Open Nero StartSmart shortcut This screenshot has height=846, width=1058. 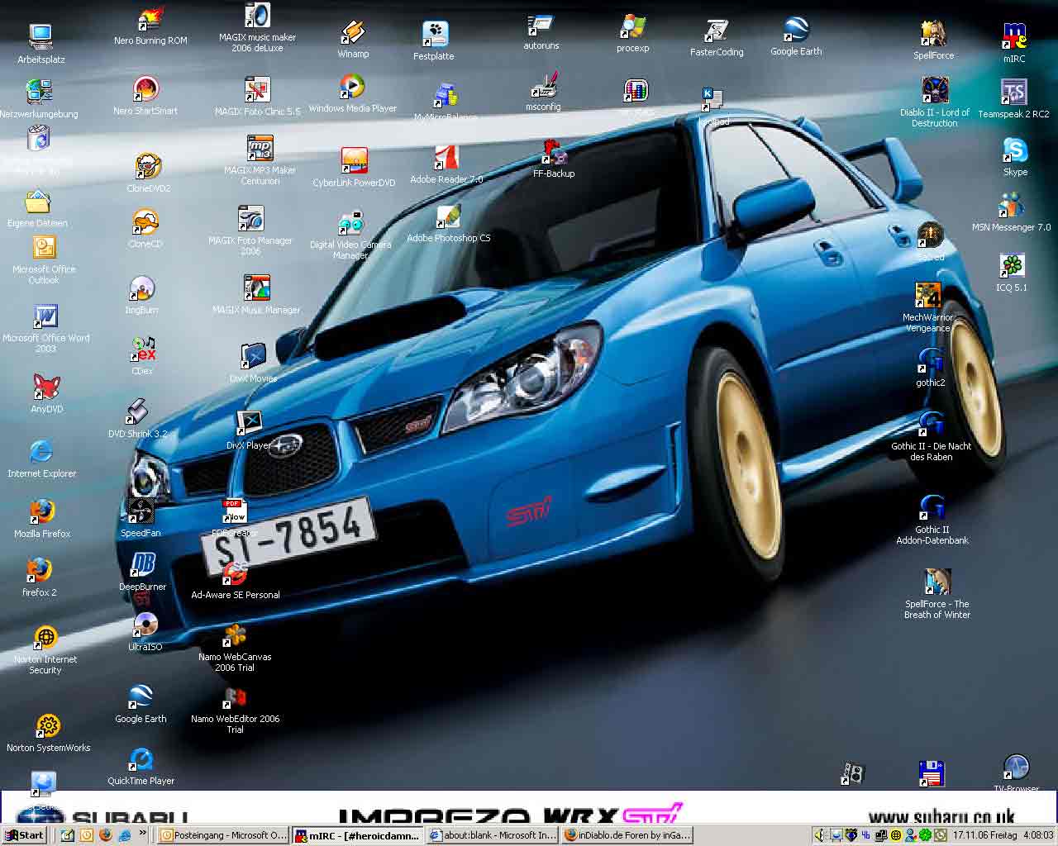click(145, 89)
